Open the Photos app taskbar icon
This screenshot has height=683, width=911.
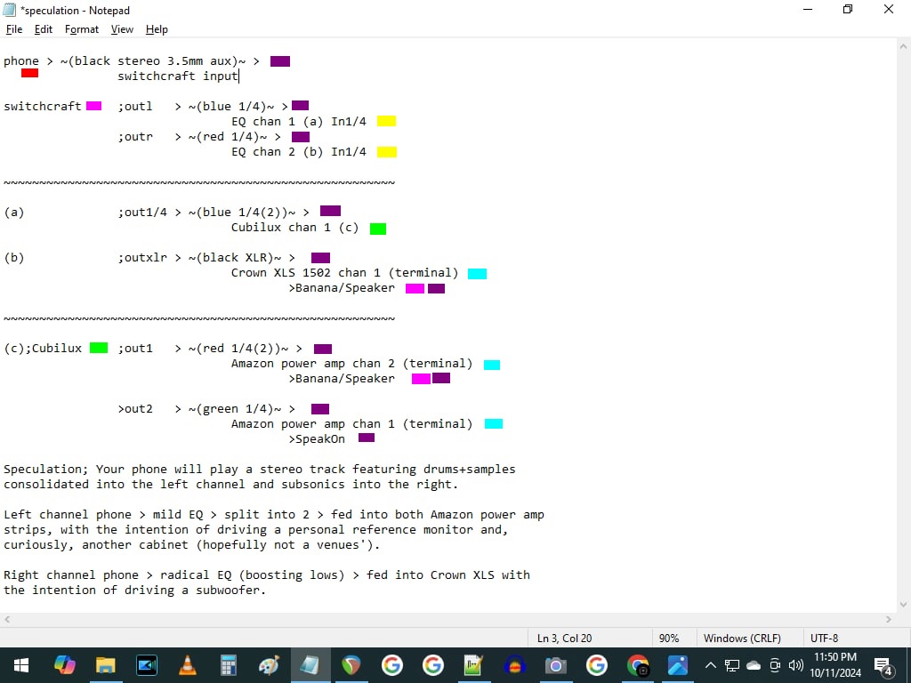coord(678,665)
